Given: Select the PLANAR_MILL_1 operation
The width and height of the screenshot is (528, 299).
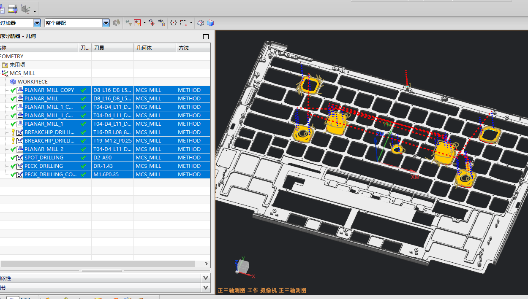Looking at the screenshot, I should click(x=44, y=124).
